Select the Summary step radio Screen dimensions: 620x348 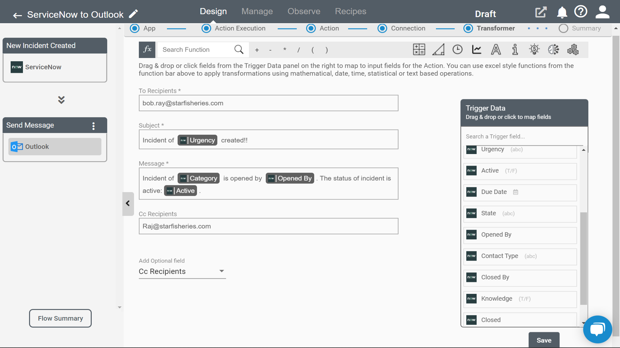click(x=563, y=28)
